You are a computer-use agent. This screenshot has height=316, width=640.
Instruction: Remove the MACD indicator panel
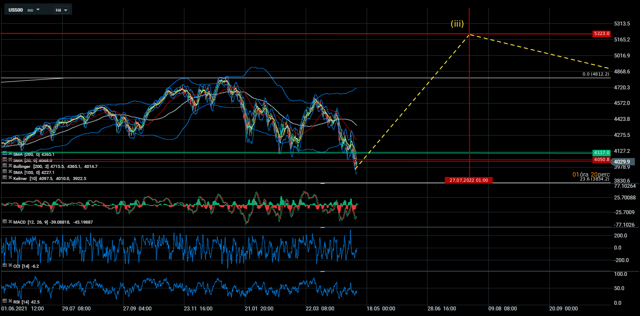coord(10,221)
